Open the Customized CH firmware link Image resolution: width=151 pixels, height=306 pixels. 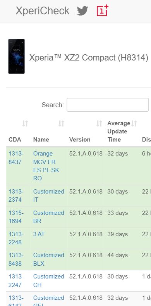tap(48, 281)
